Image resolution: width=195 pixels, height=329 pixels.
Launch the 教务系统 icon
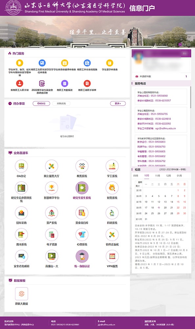[82, 166]
